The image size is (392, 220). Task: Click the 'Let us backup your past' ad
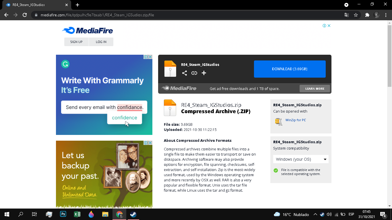(x=104, y=174)
